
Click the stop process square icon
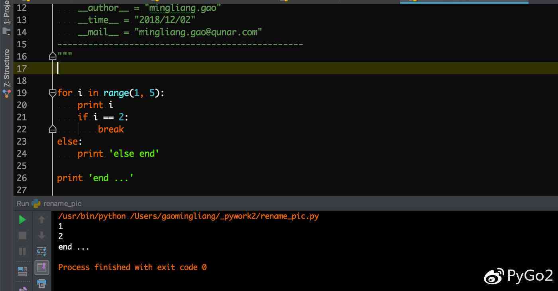click(23, 236)
